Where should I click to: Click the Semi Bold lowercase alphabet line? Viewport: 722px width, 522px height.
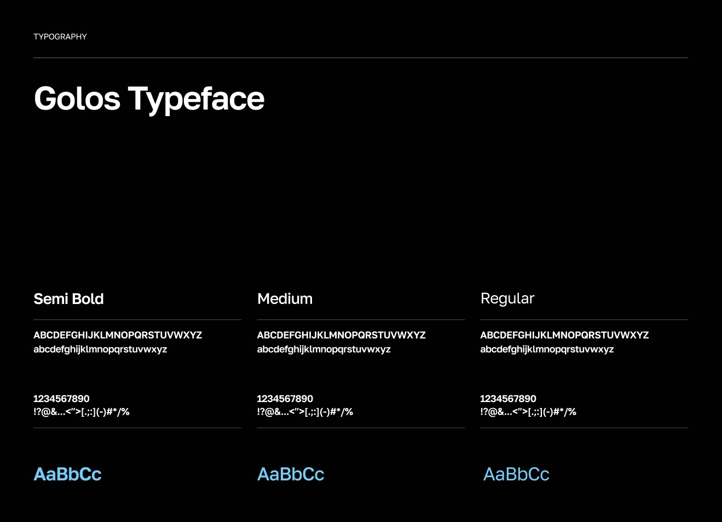(100, 349)
